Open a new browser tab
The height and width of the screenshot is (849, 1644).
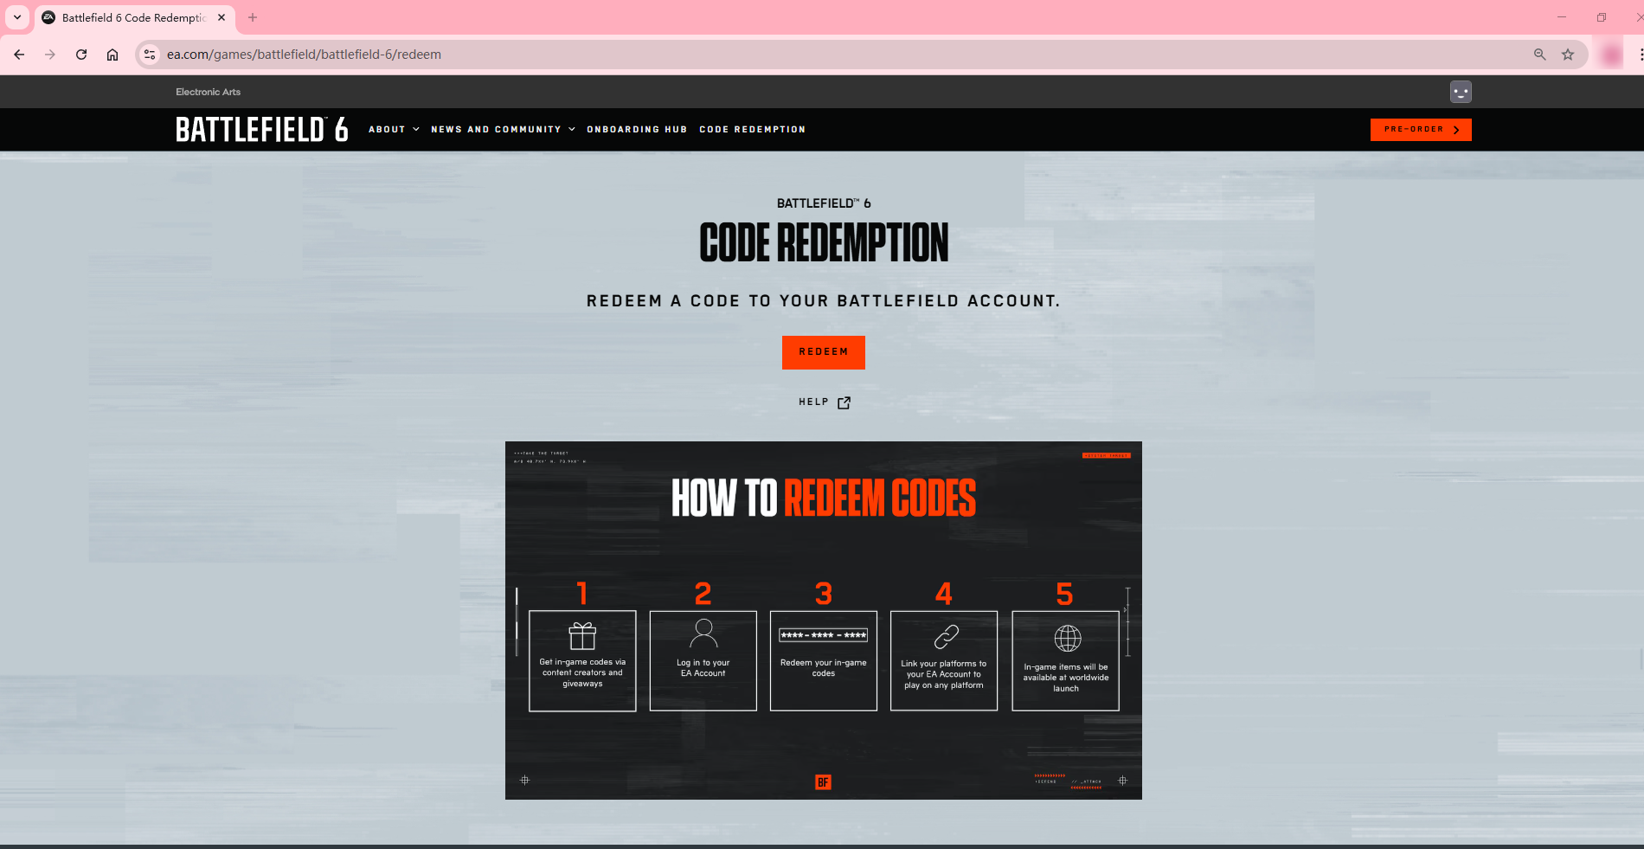[x=253, y=17]
